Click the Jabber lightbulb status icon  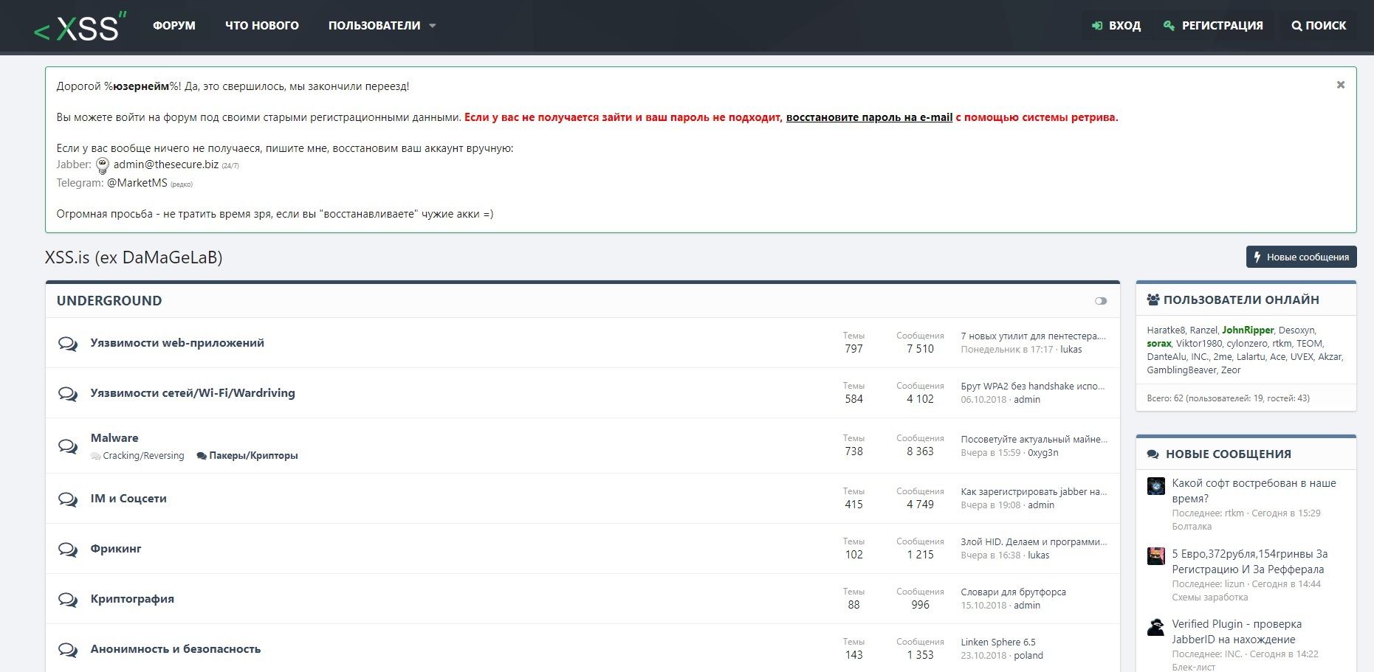coord(103,165)
